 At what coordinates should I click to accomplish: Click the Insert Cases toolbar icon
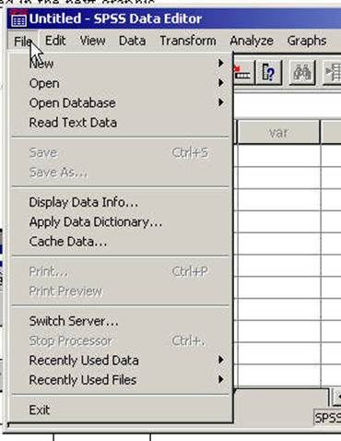coord(334,72)
